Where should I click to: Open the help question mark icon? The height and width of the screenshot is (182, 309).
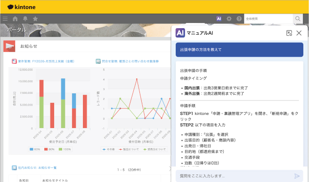pyautogui.click(x=239, y=19)
